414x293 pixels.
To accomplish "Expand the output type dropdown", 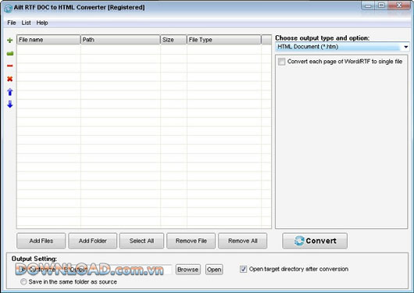I will (406, 47).
